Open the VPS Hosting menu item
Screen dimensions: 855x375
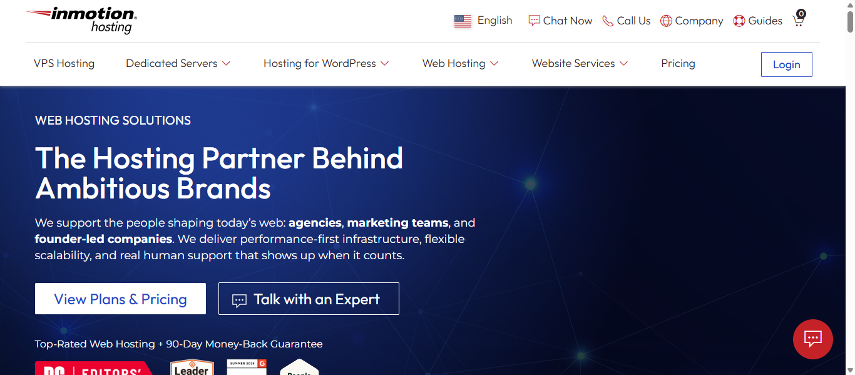tap(64, 63)
